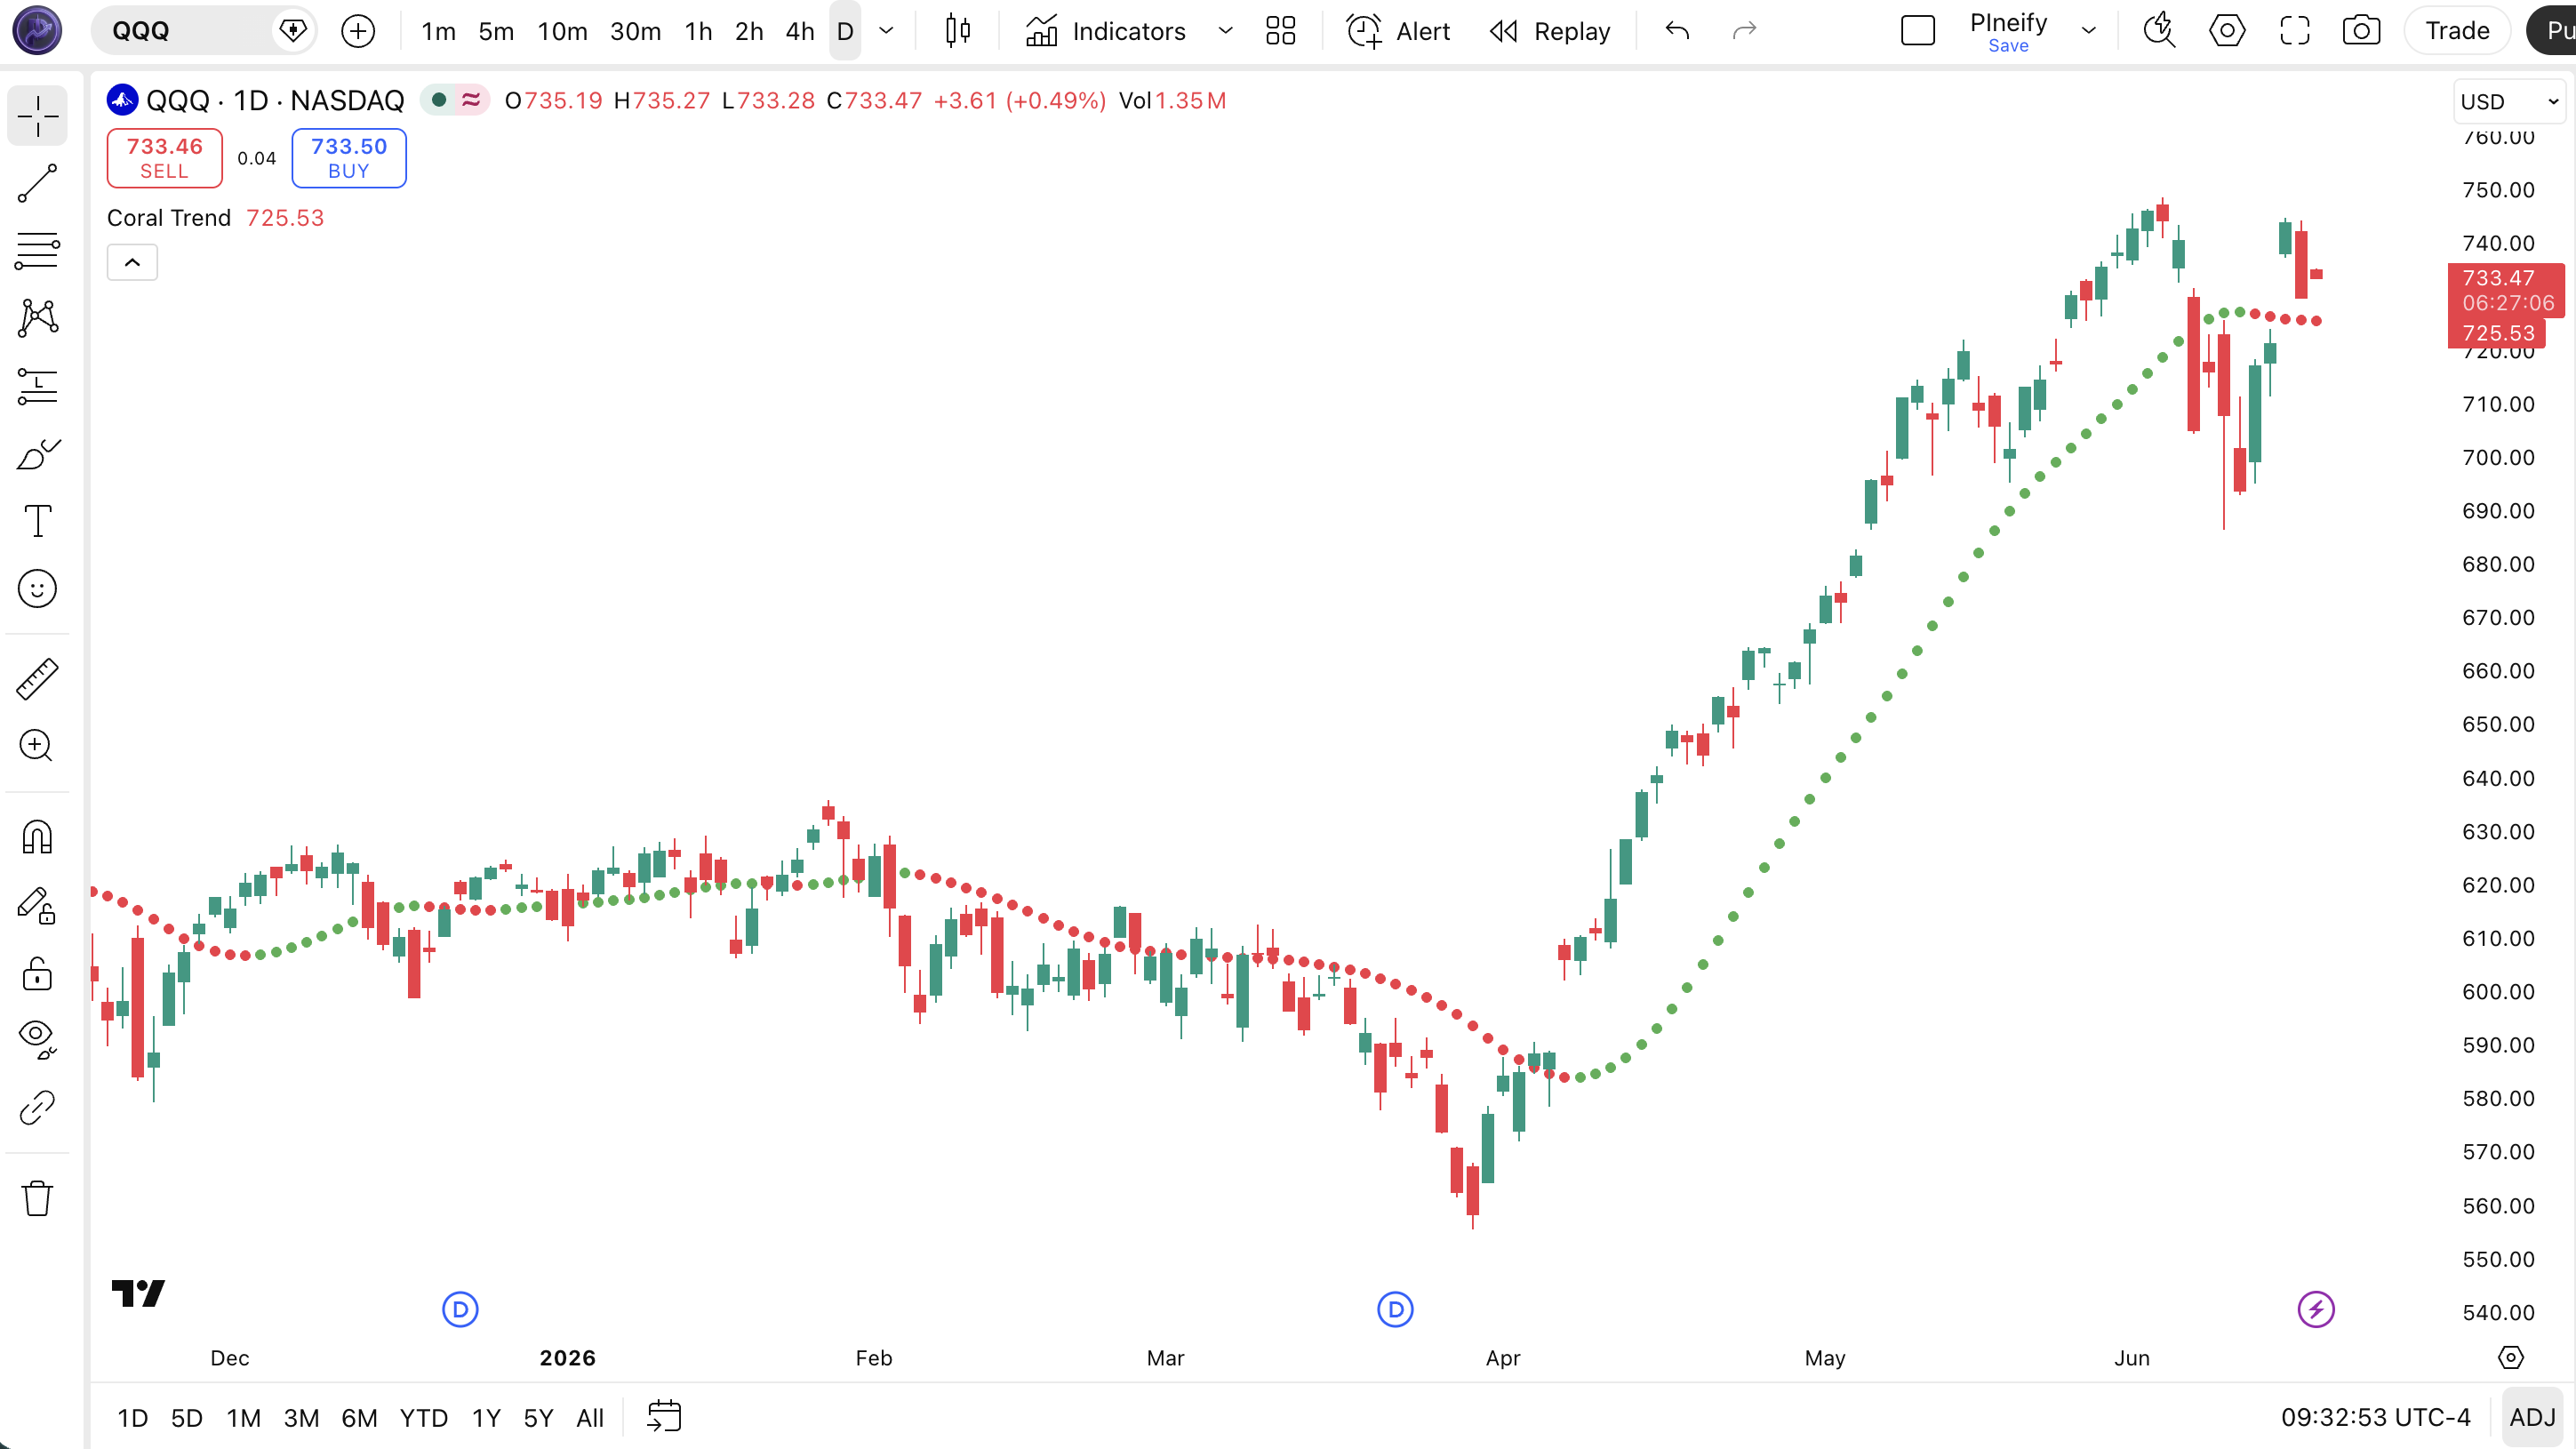The width and height of the screenshot is (2576, 1449).
Task: Open timezone menu at 09:32:53 UTC-4
Action: tap(2375, 1418)
